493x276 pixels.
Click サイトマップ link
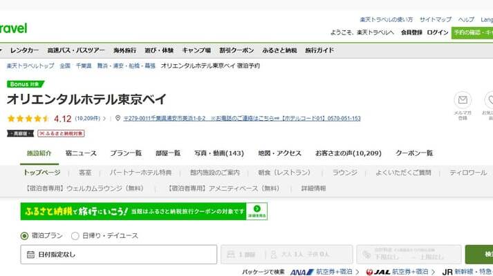(436, 19)
